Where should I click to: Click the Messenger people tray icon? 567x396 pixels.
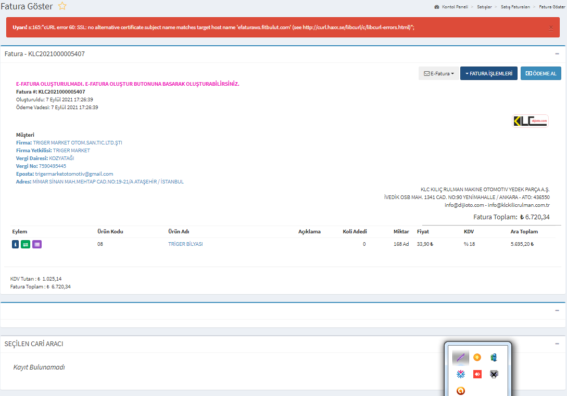(494, 357)
